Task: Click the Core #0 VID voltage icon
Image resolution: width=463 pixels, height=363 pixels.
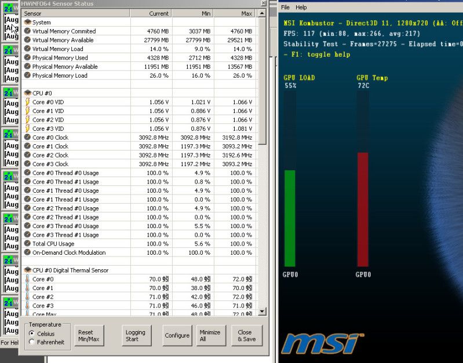Action: tap(27, 102)
